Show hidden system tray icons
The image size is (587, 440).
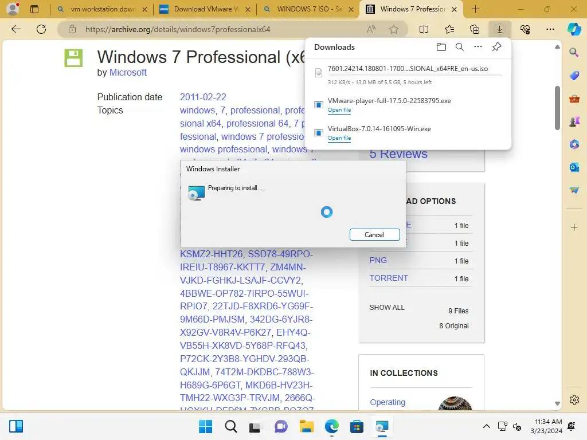(486, 426)
